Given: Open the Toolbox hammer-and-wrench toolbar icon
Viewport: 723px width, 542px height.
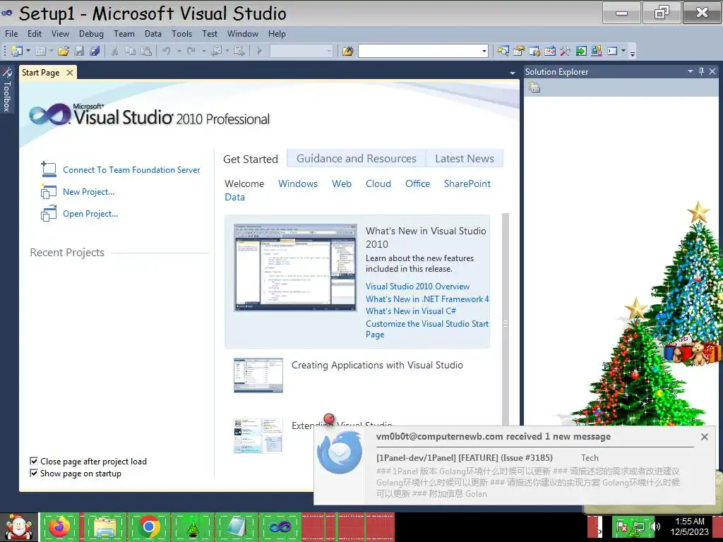Looking at the screenshot, I should click(x=566, y=51).
